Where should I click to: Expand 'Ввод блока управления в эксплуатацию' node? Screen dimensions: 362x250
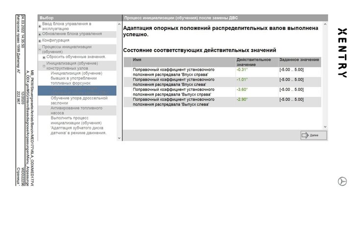[40, 26]
